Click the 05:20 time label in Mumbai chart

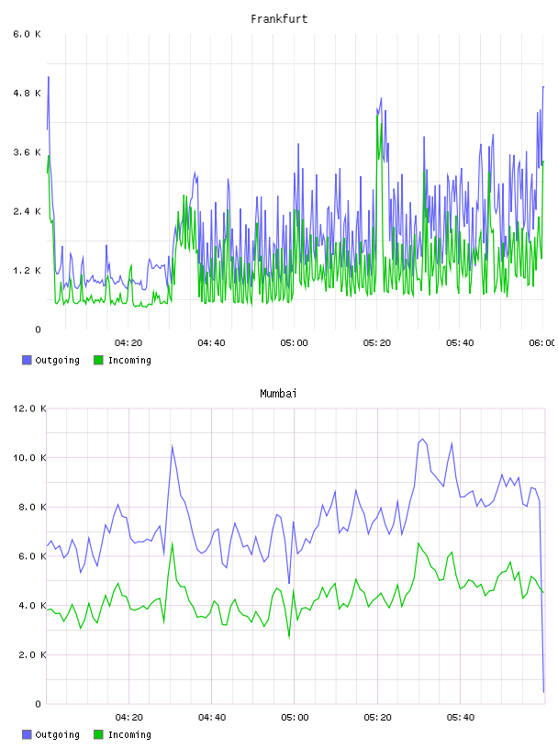[377, 718]
